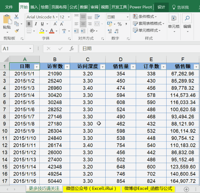Click the percent style icon
200x193 pixels.
point(119,24)
